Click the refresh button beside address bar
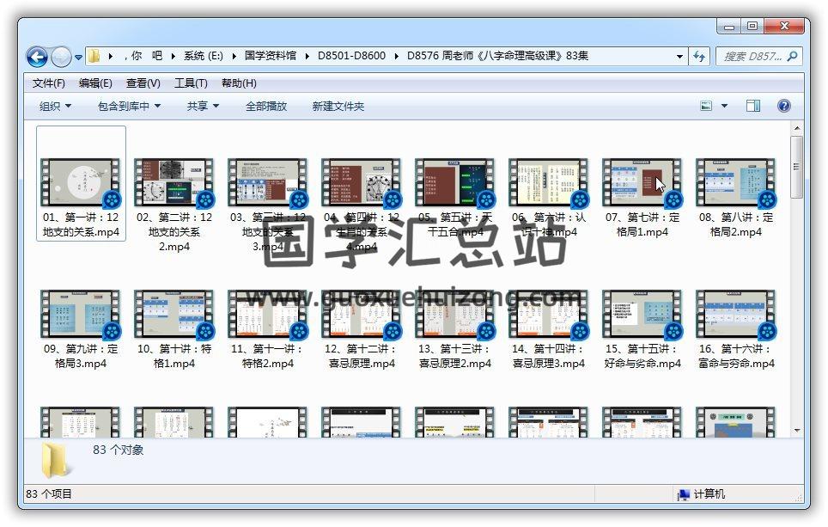This screenshot has height=527, width=828. point(699,57)
